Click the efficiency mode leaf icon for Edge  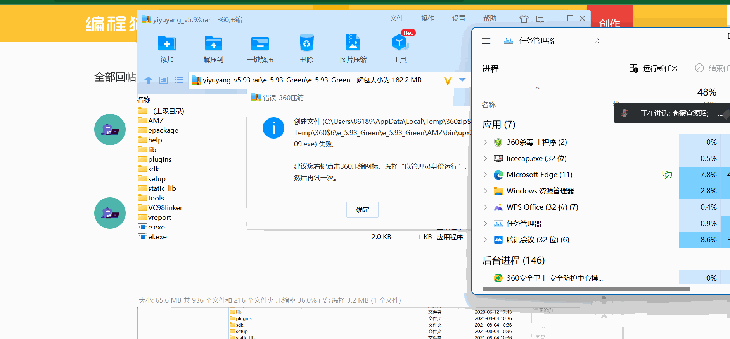coord(667,175)
